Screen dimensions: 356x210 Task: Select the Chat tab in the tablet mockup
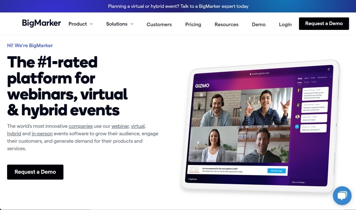click(299, 78)
